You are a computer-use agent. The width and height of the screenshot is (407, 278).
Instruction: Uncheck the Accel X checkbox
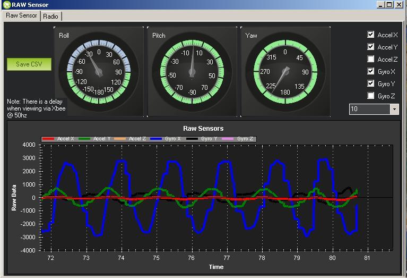click(x=371, y=35)
